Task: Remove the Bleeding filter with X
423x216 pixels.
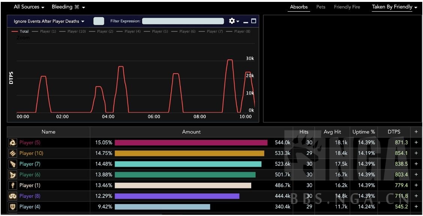Action: click(77, 7)
